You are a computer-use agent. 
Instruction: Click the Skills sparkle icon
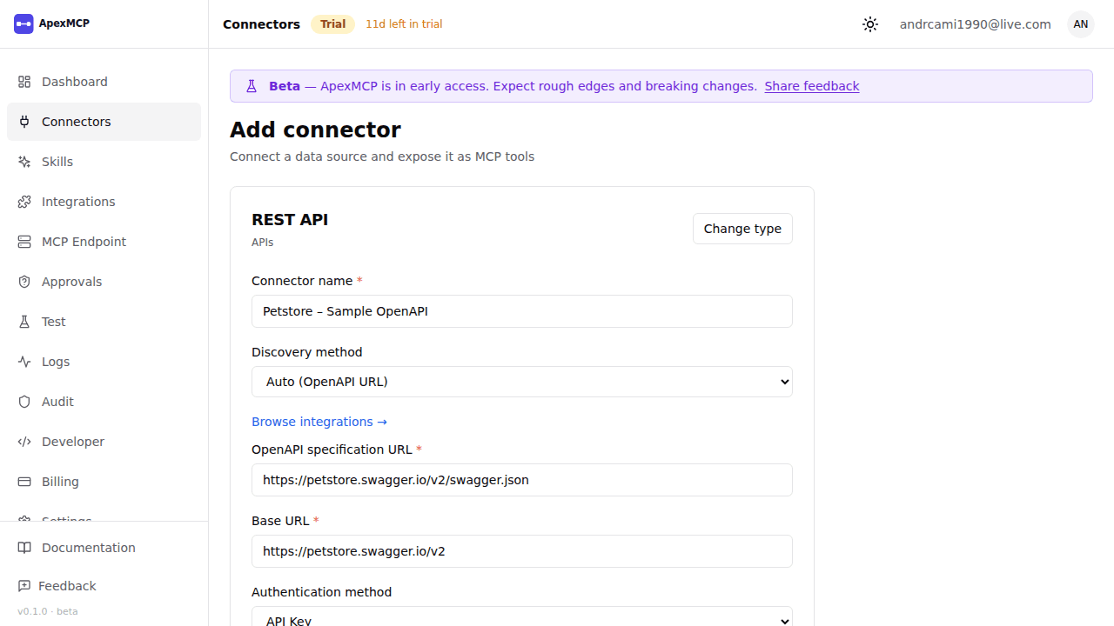tap(24, 162)
